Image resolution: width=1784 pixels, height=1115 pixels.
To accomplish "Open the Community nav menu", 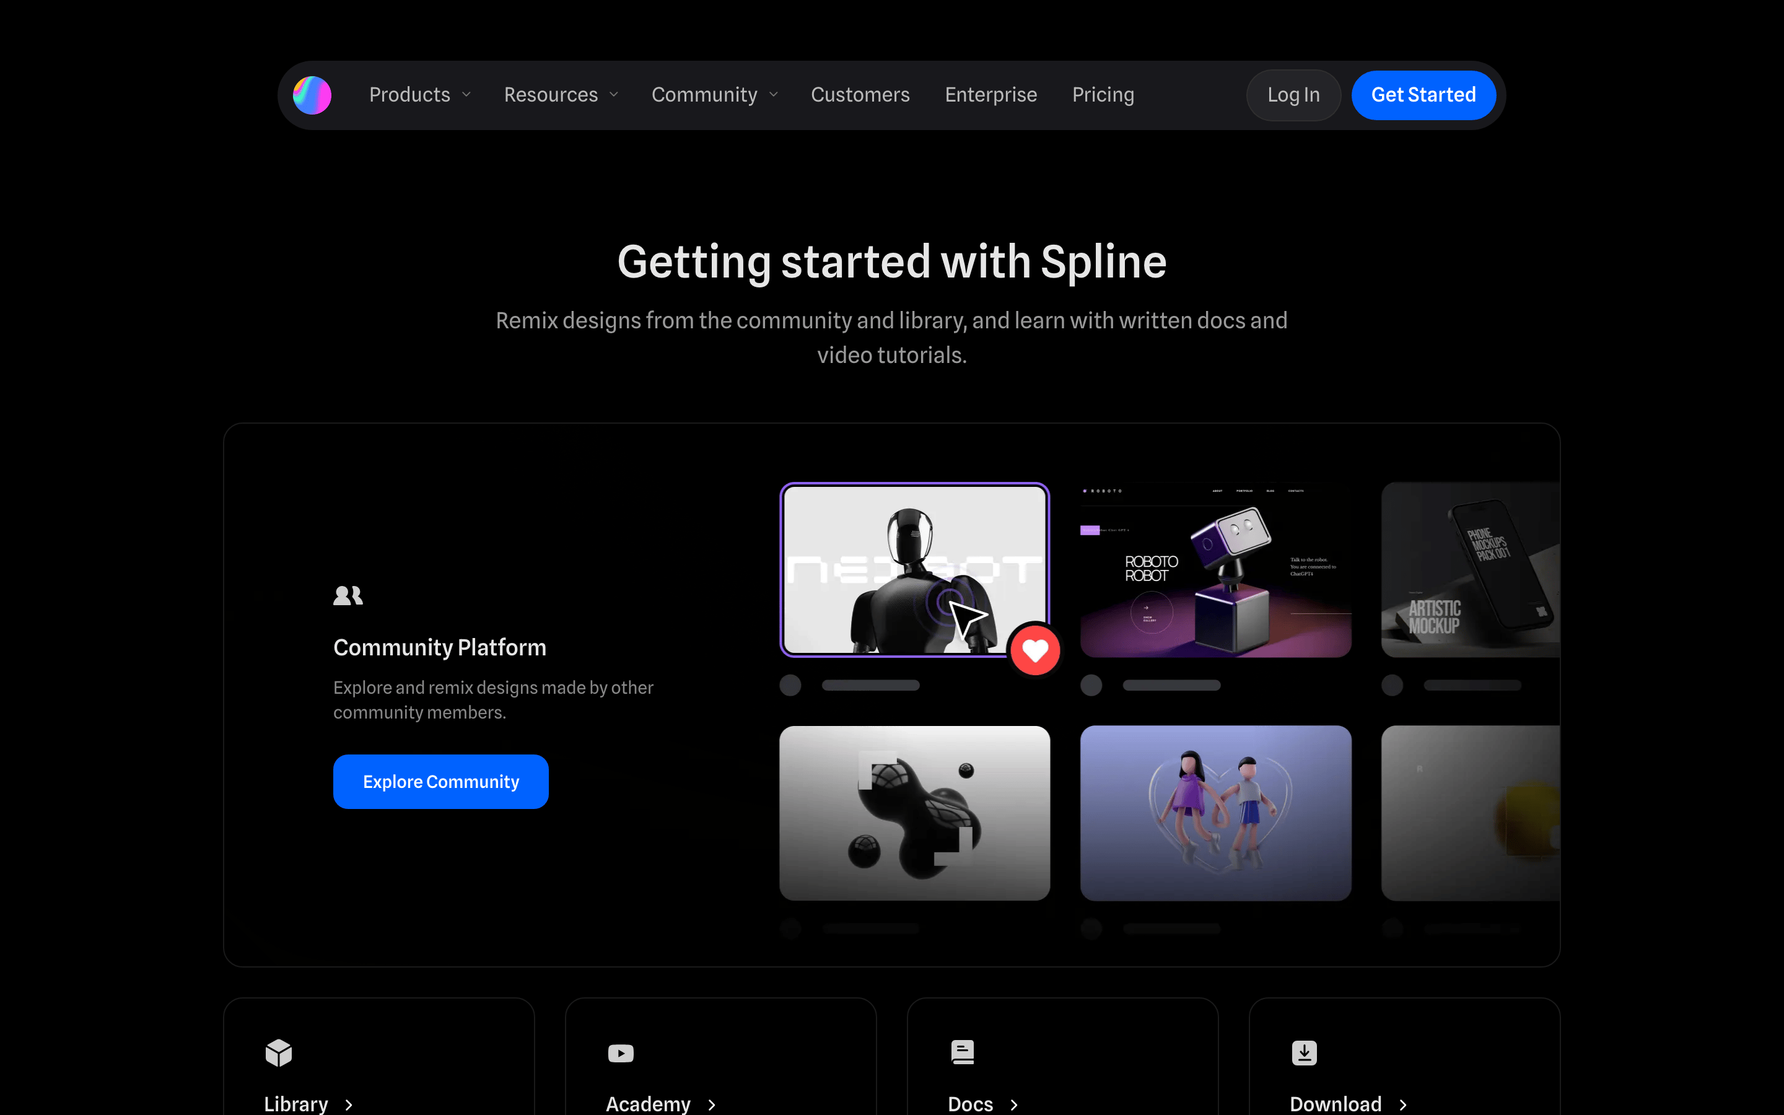I will click(x=704, y=95).
